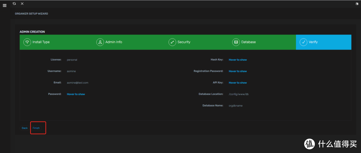Click the Database stack icon

pyautogui.click(x=236, y=42)
